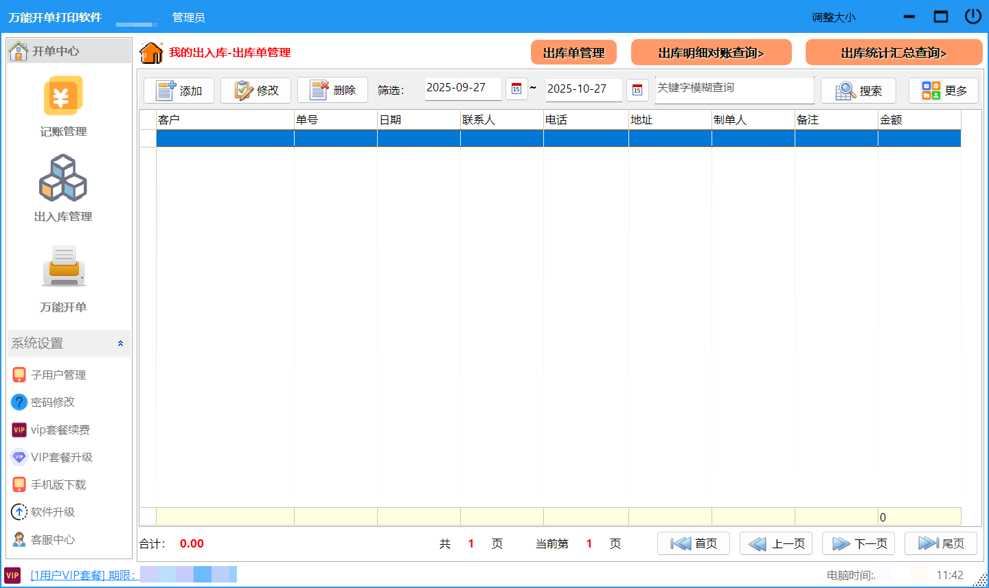Switch to 出库单管理 tab

573,53
